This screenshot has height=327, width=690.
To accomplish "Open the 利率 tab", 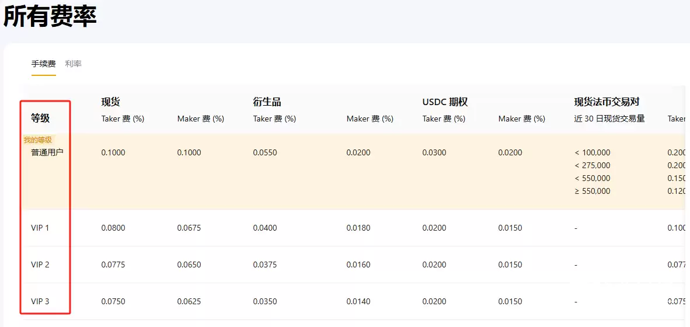I will (x=73, y=64).
